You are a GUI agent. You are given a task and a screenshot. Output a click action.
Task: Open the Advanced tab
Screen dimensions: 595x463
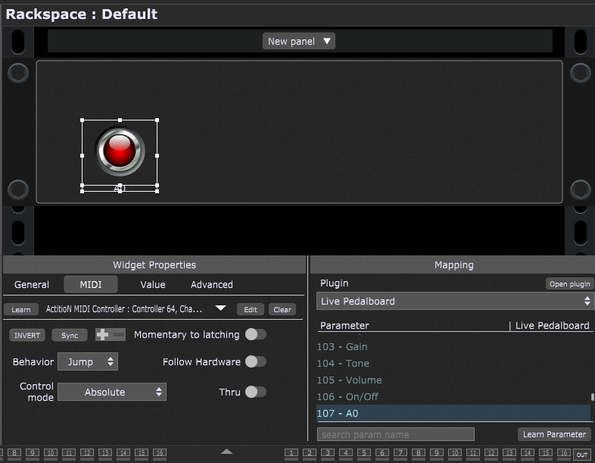tap(211, 285)
